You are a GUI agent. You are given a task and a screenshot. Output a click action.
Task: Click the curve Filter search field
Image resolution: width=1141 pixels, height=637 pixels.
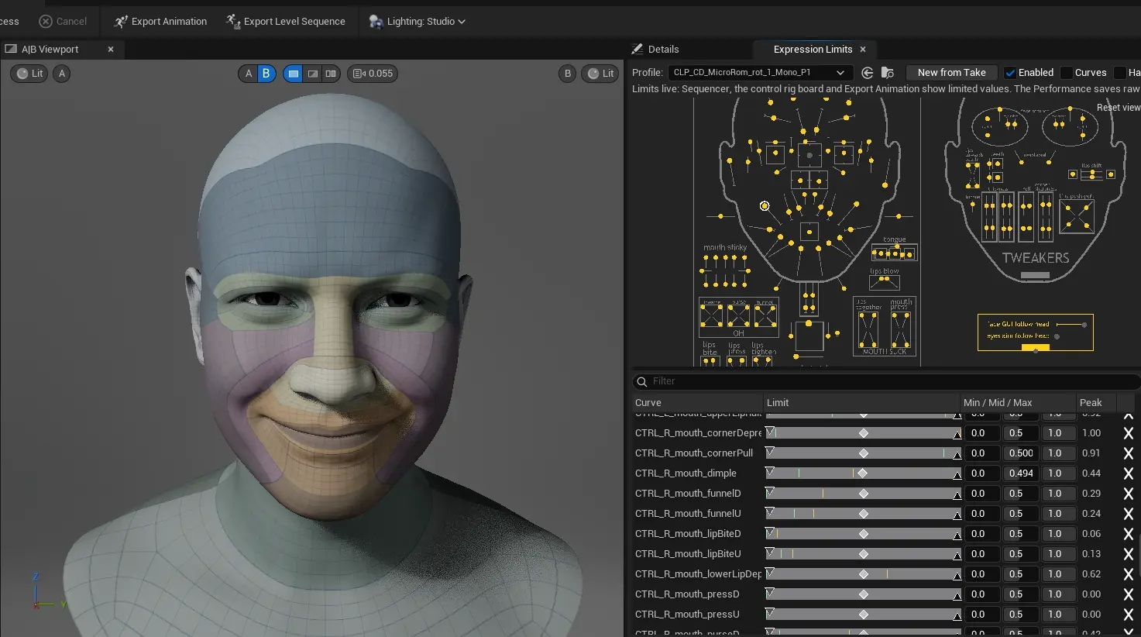[887, 381]
